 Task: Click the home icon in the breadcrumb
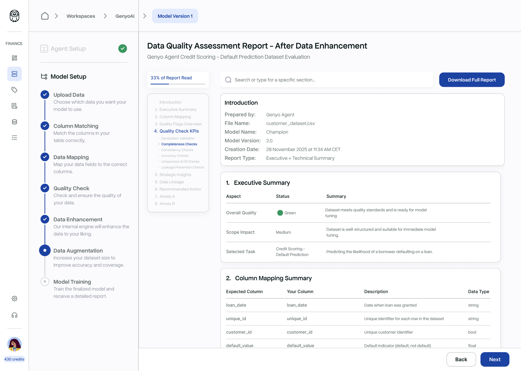45,16
